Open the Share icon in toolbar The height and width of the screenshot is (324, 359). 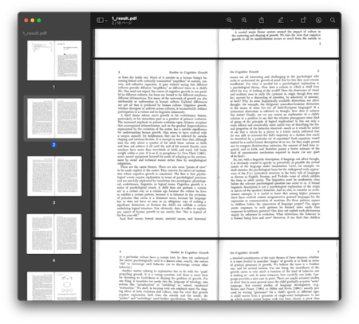(262, 20)
